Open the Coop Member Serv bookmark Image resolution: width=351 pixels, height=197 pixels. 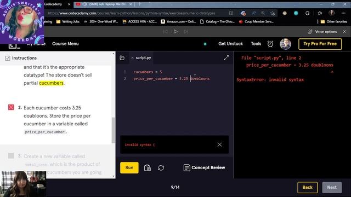(256, 22)
